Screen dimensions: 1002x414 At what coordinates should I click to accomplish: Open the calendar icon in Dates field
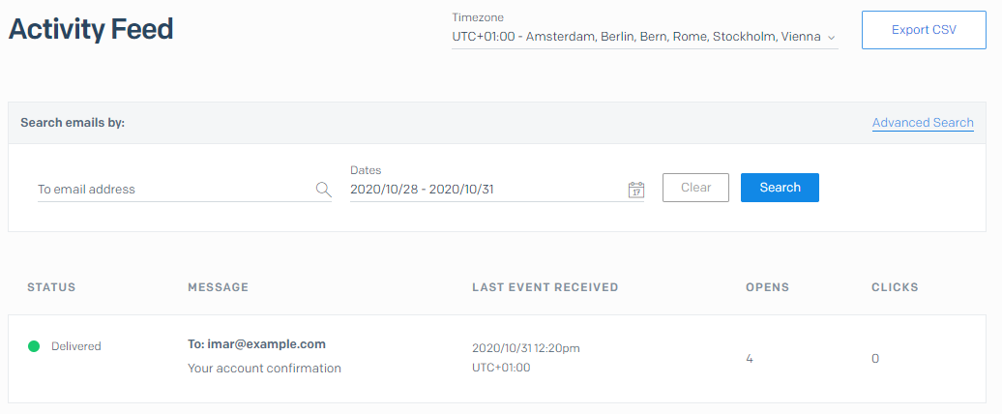(635, 190)
